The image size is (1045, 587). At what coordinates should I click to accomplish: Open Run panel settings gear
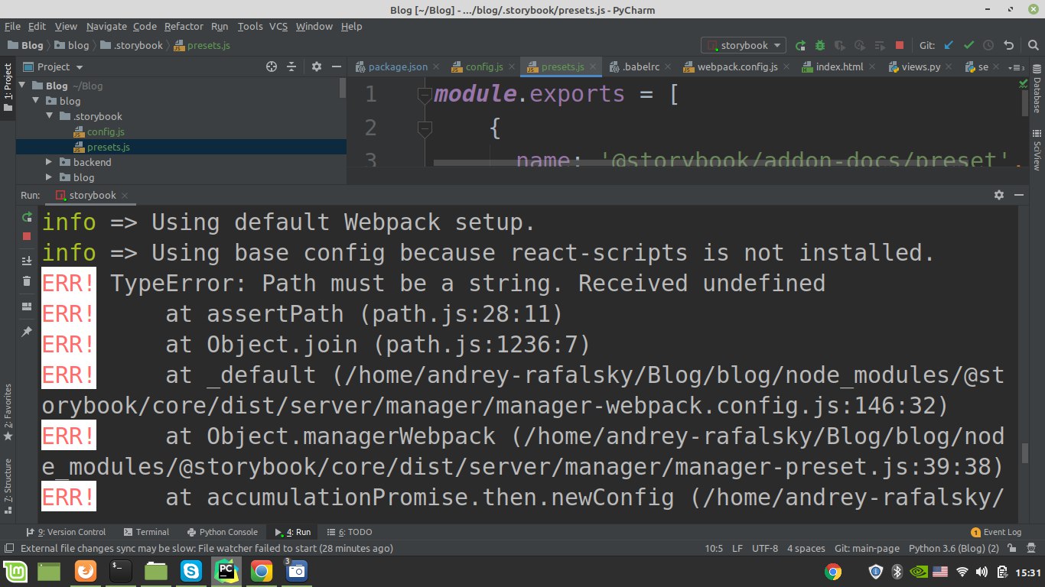(x=998, y=195)
